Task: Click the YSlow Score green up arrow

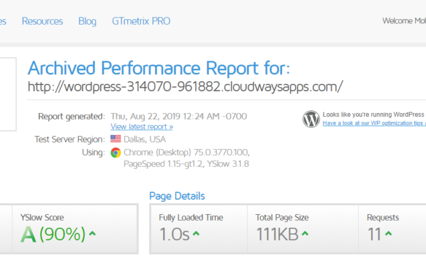Action: point(92,234)
